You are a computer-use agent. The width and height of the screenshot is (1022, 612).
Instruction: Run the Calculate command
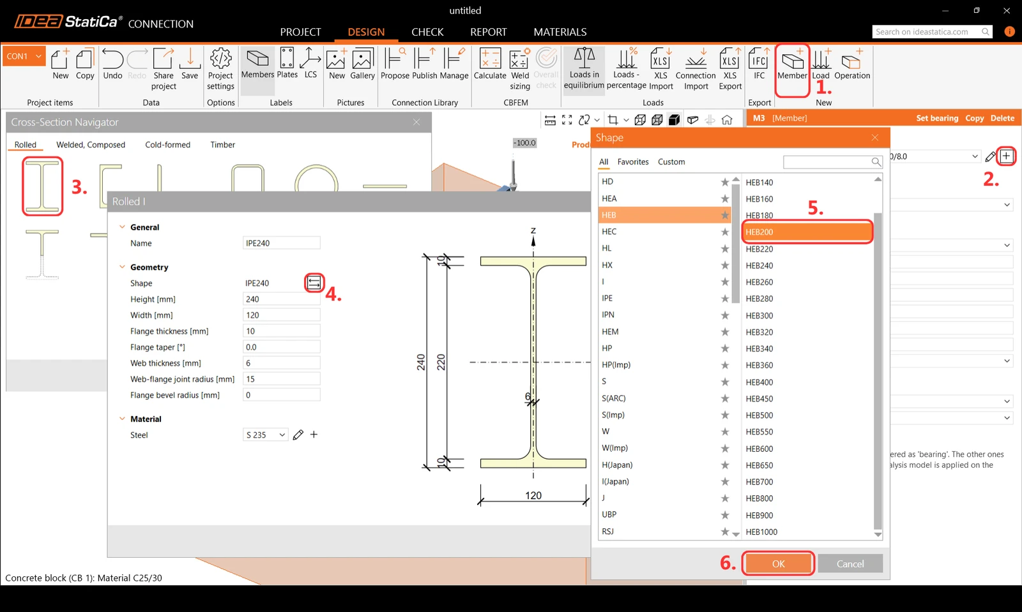pos(490,64)
